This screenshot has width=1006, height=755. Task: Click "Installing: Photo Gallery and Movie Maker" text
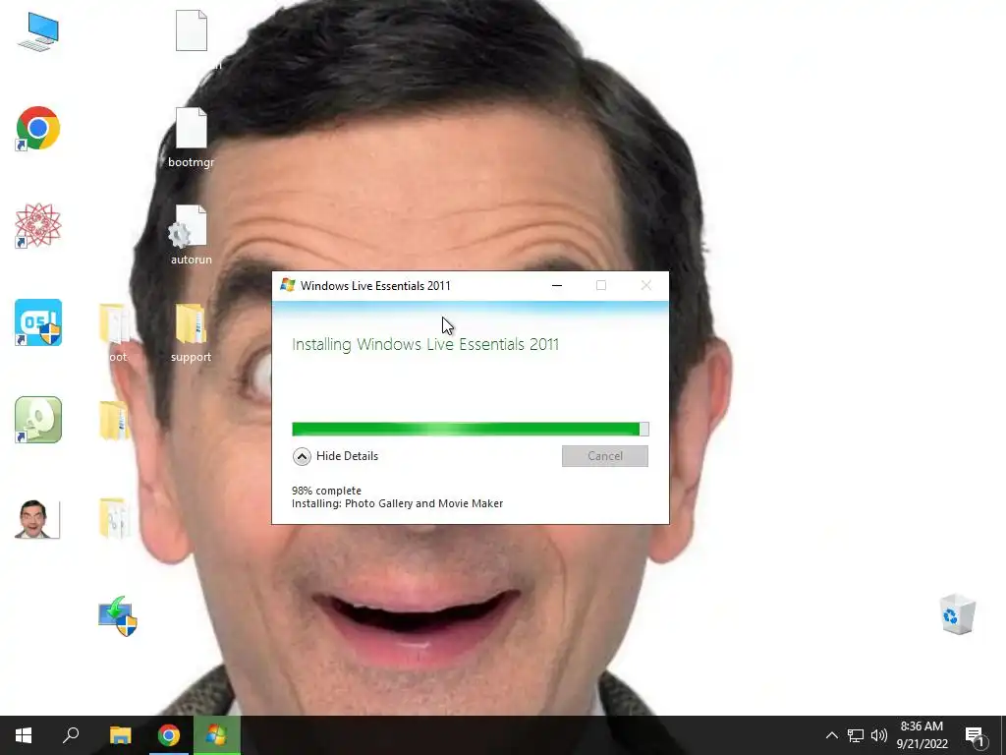[397, 503]
